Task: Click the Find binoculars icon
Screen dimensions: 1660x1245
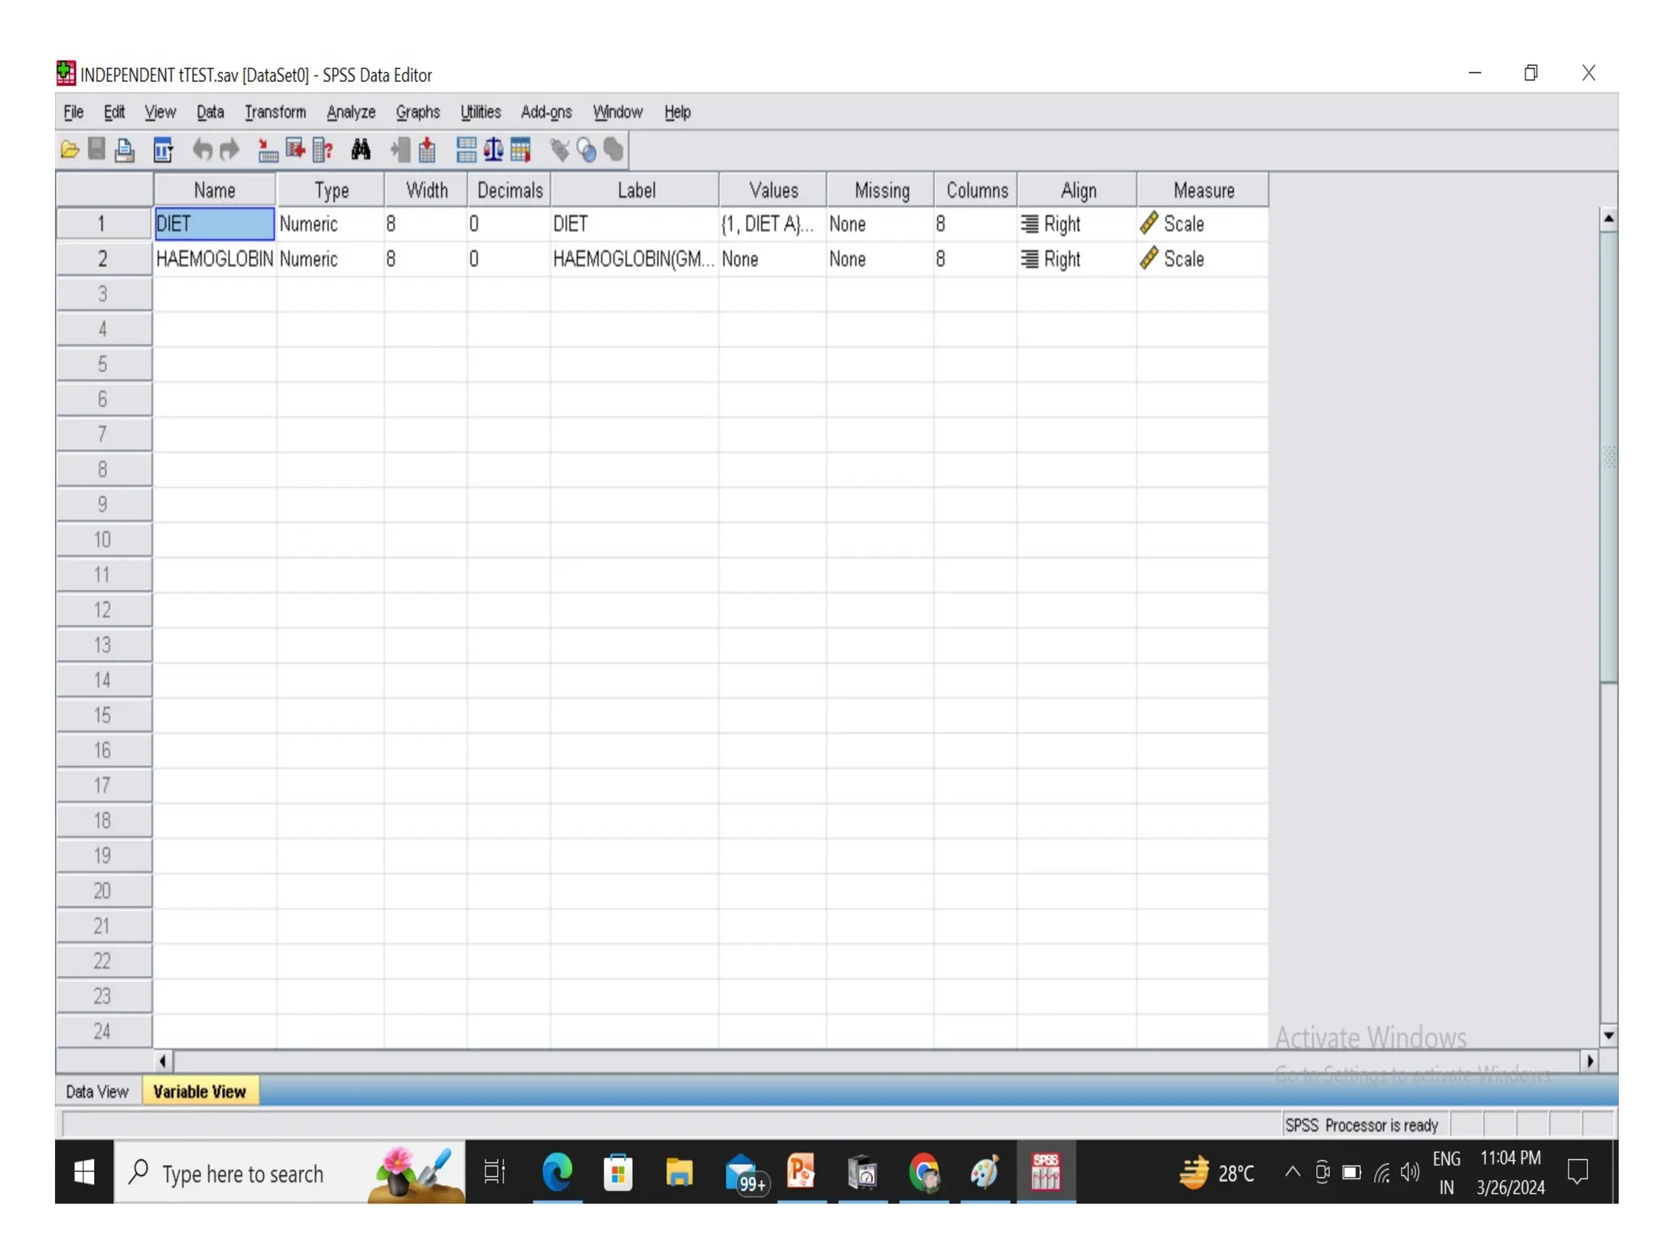Action: pyautogui.click(x=361, y=150)
